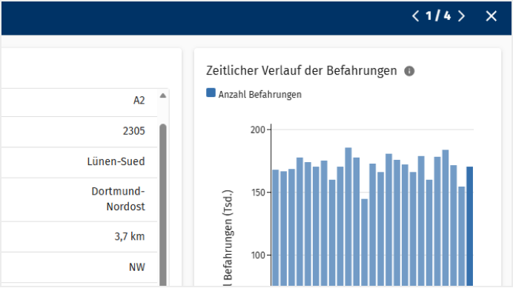Open the info icon beside Zeitlicher Verlauf der Befahrungen
Image resolution: width=513 pixels, height=288 pixels.
point(409,71)
